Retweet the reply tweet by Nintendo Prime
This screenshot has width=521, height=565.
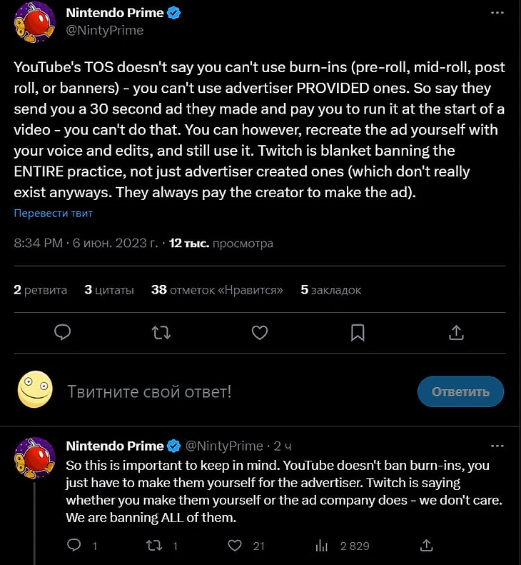click(x=153, y=546)
